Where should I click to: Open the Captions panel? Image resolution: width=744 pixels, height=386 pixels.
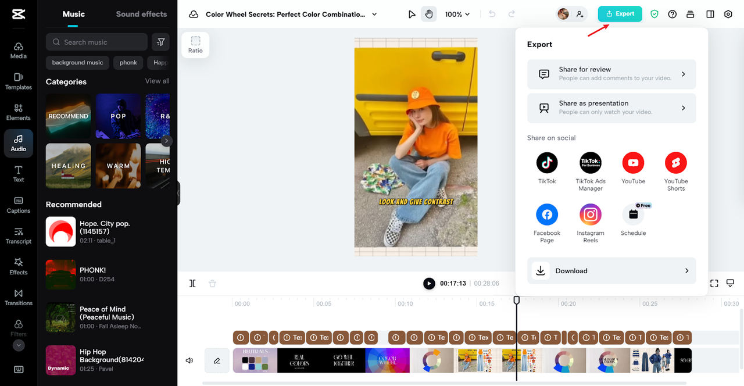tap(19, 205)
